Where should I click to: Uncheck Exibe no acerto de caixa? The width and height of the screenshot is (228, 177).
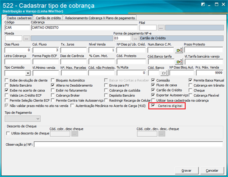coord(6,90)
